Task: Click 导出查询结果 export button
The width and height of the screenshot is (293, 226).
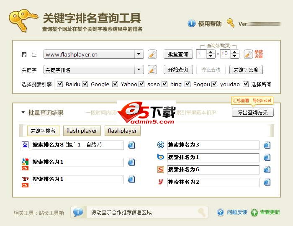Action: pos(253,113)
